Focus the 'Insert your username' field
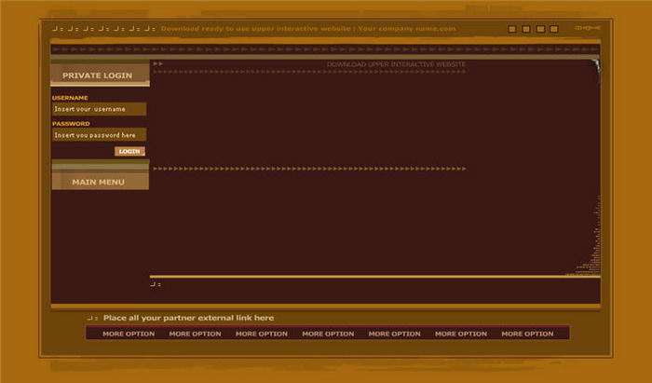 99,109
